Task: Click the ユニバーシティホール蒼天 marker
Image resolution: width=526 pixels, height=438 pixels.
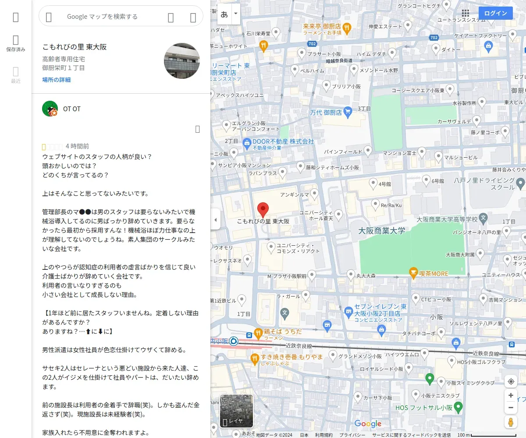Action: pyautogui.click(x=338, y=214)
